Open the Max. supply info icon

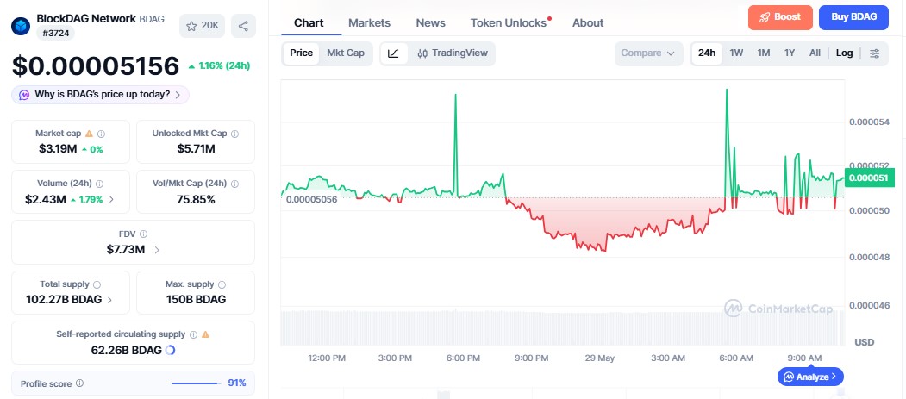coord(222,284)
